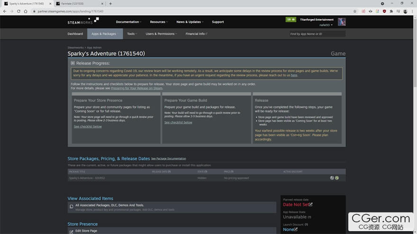The height and width of the screenshot is (234, 417).
Task: Click the Steamworks breadcrumb link
Action: (75, 47)
